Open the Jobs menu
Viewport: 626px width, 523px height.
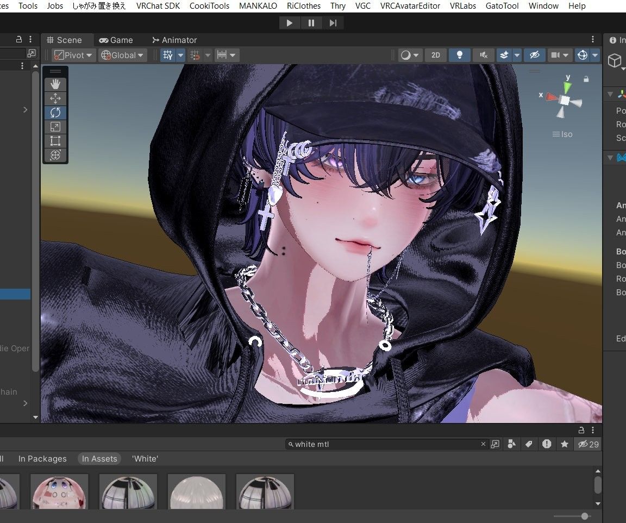pyautogui.click(x=55, y=6)
